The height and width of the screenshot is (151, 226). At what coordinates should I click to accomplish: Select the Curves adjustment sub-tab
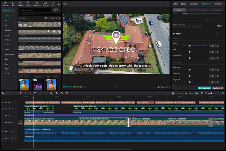click(x=205, y=10)
